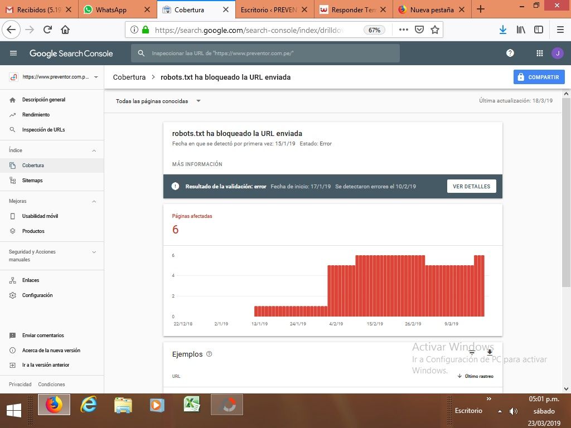Open Sitemaps in the sidebar
The height and width of the screenshot is (428, 571).
(x=32, y=180)
